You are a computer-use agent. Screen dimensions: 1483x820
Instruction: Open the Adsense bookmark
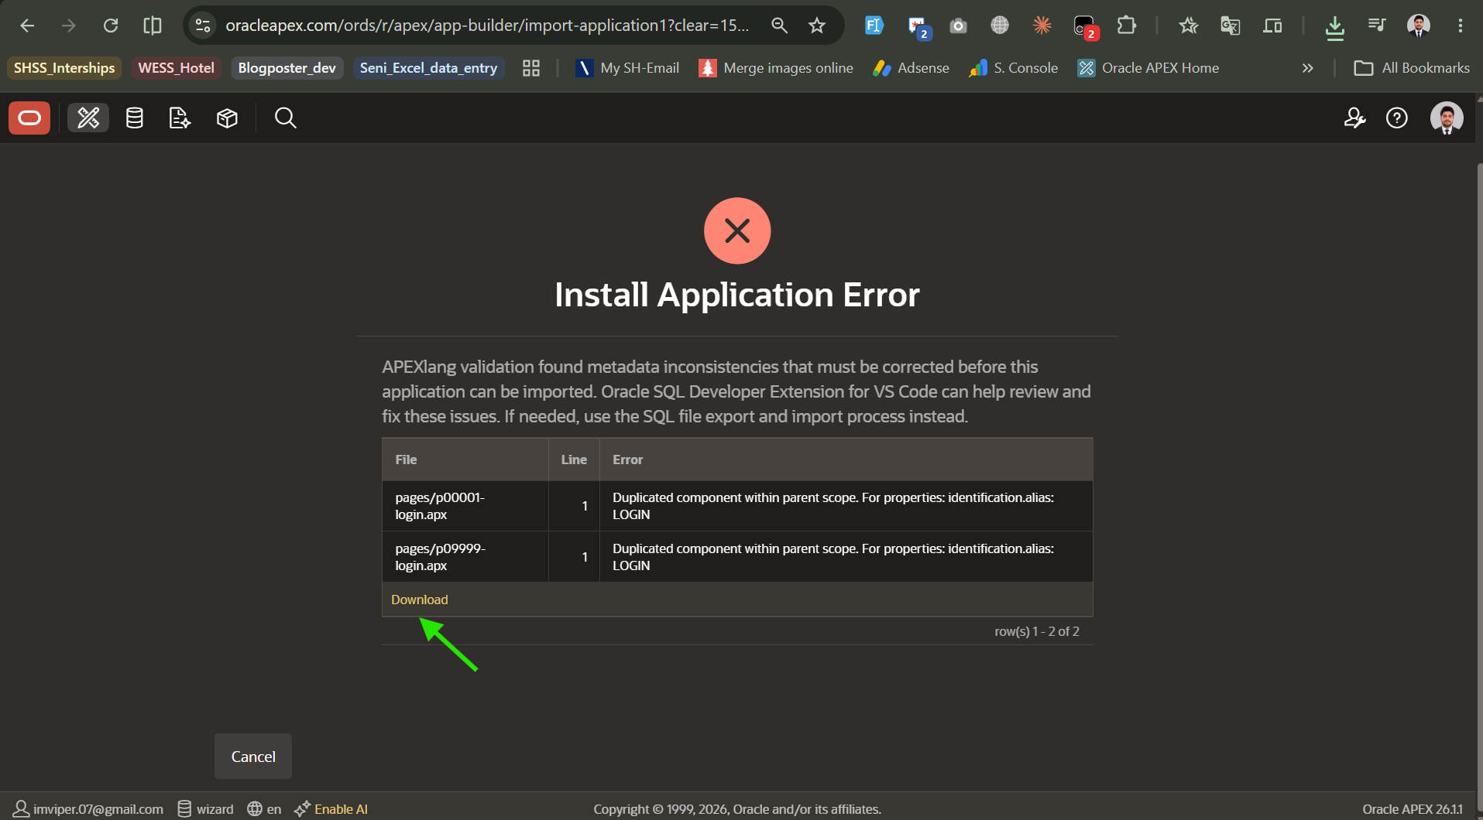[911, 68]
